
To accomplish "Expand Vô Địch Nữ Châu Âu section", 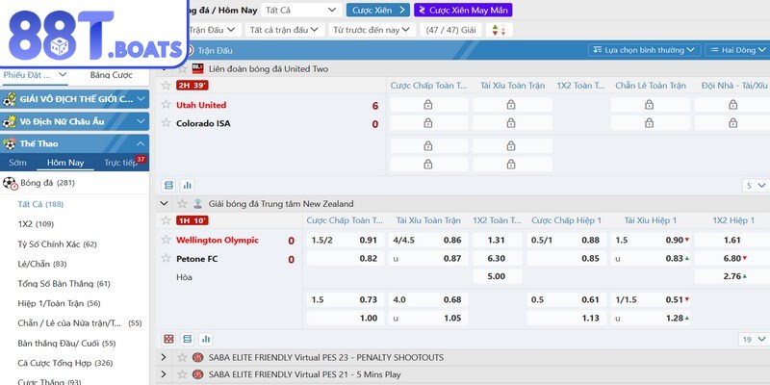I will click(x=75, y=121).
